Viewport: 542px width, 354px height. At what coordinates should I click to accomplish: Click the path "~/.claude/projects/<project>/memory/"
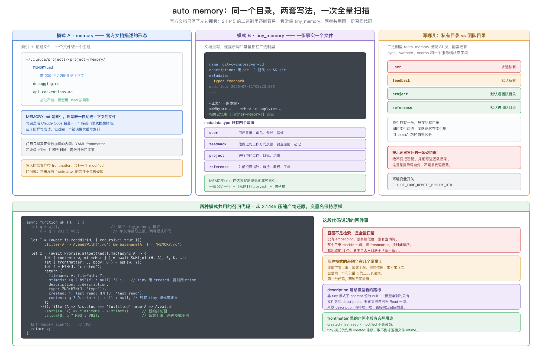click(66, 59)
